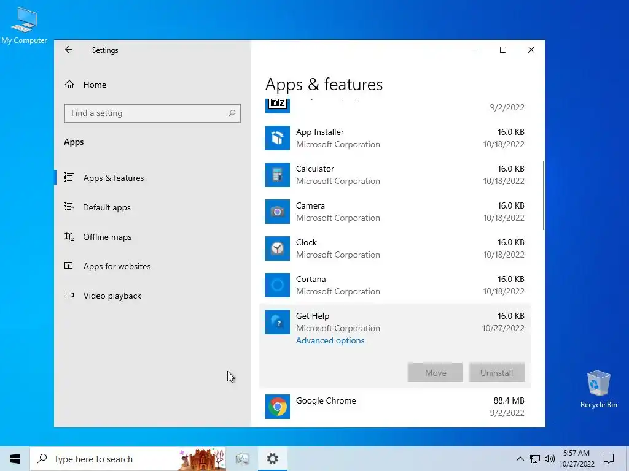The image size is (629, 471).
Task: Click the Get Help app icon
Action: 277,322
